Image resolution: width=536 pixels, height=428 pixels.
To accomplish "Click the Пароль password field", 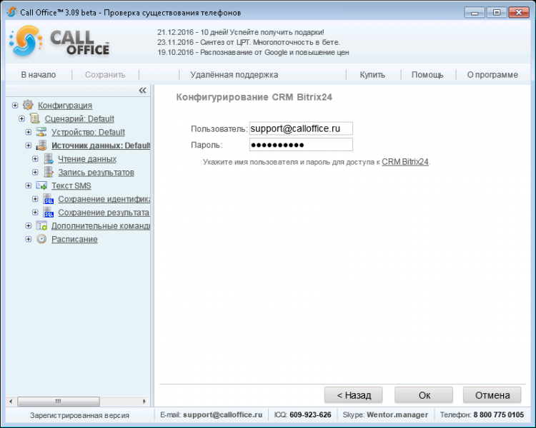I will point(301,145).
